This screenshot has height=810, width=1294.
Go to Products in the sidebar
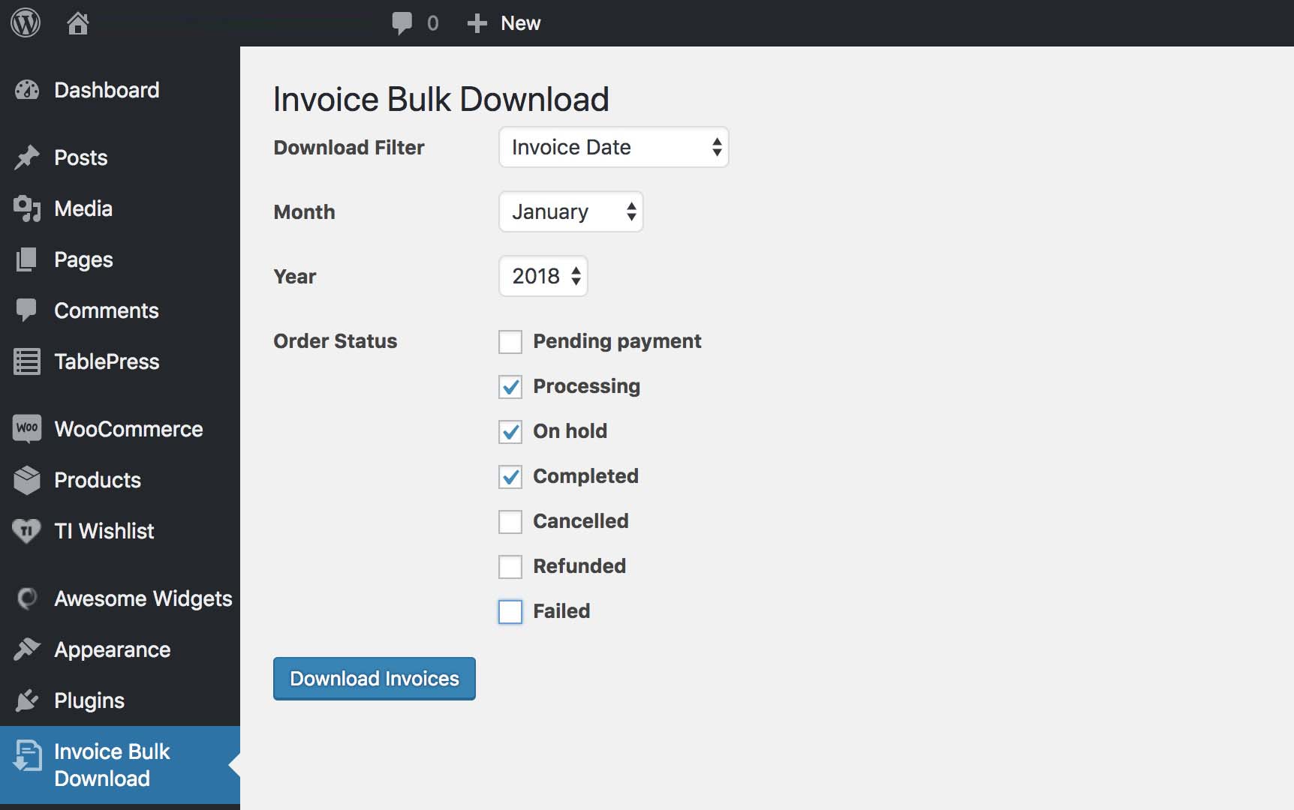tap(98, 480)
